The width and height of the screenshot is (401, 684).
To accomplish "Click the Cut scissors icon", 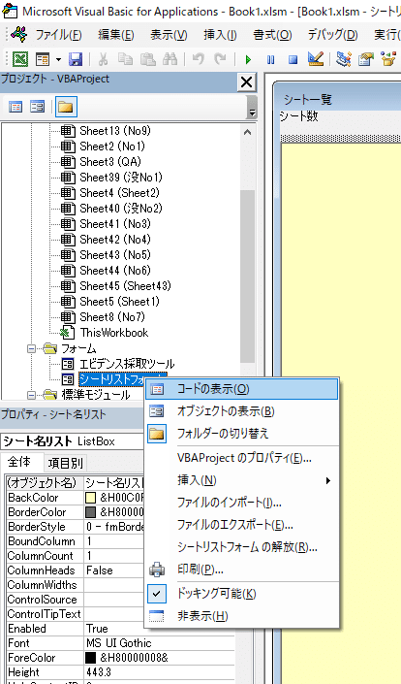I will pyautogui.click(x=104, y=59).
